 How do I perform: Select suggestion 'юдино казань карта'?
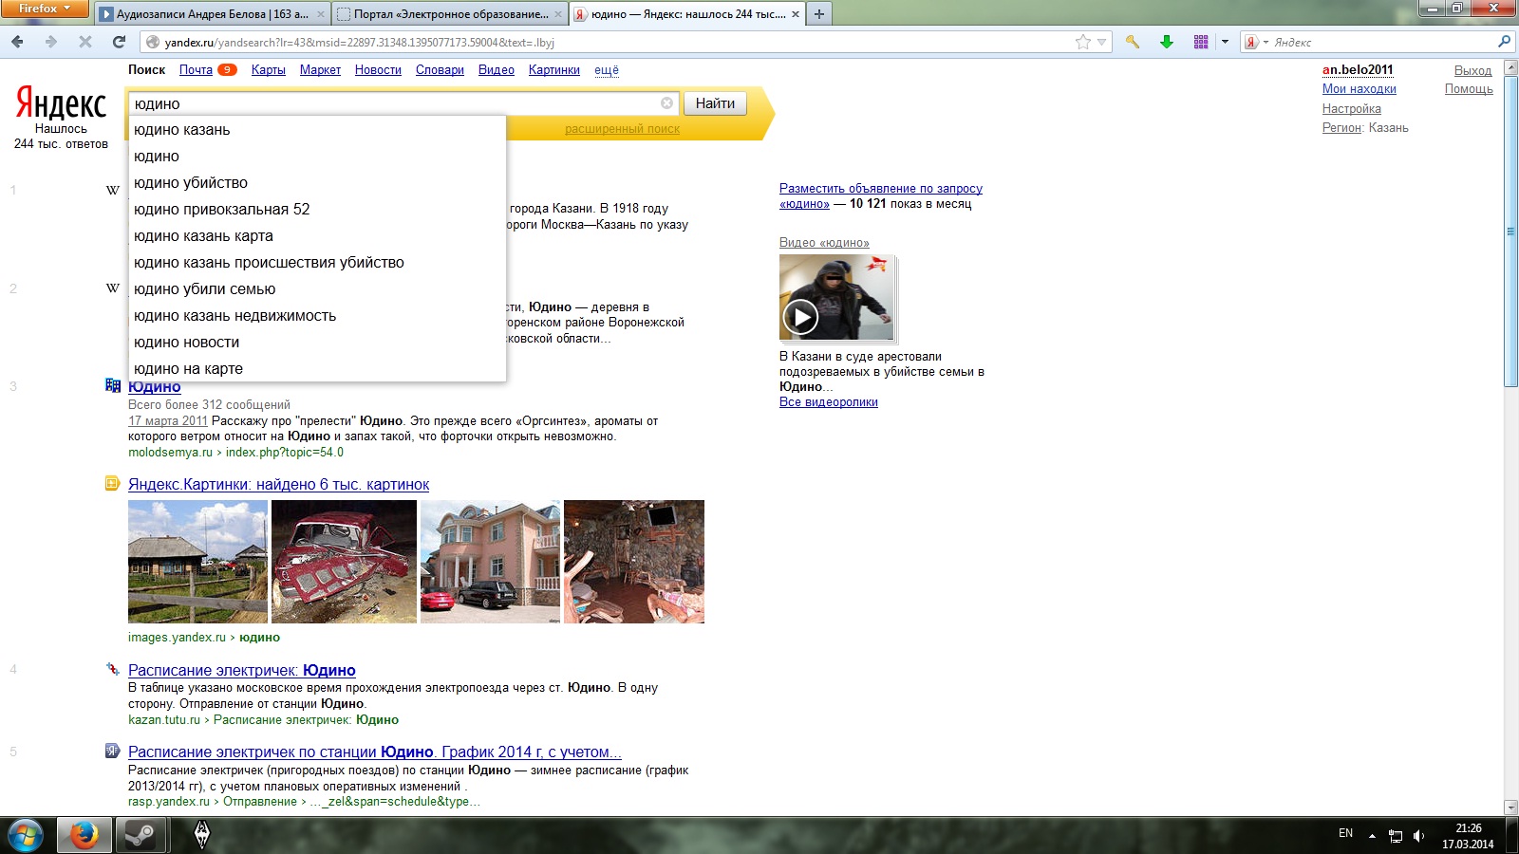pyautogui.click(x=317, y=236)
